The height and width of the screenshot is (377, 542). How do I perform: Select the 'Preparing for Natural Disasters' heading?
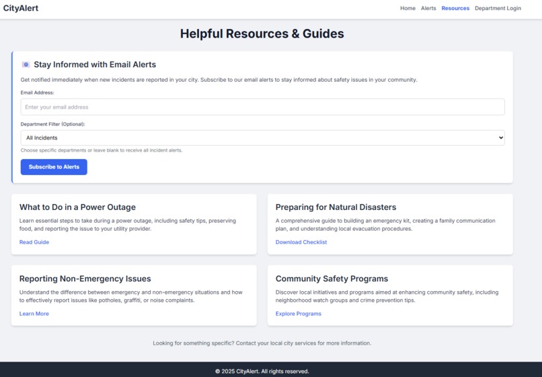336,207
